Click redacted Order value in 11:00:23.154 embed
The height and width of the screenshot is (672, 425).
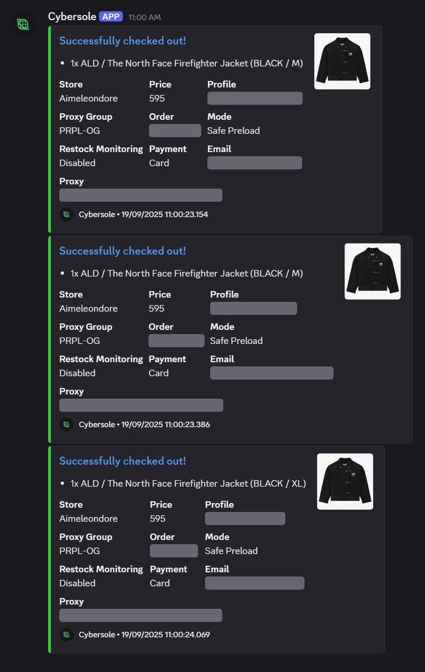[x=175, y=130]
